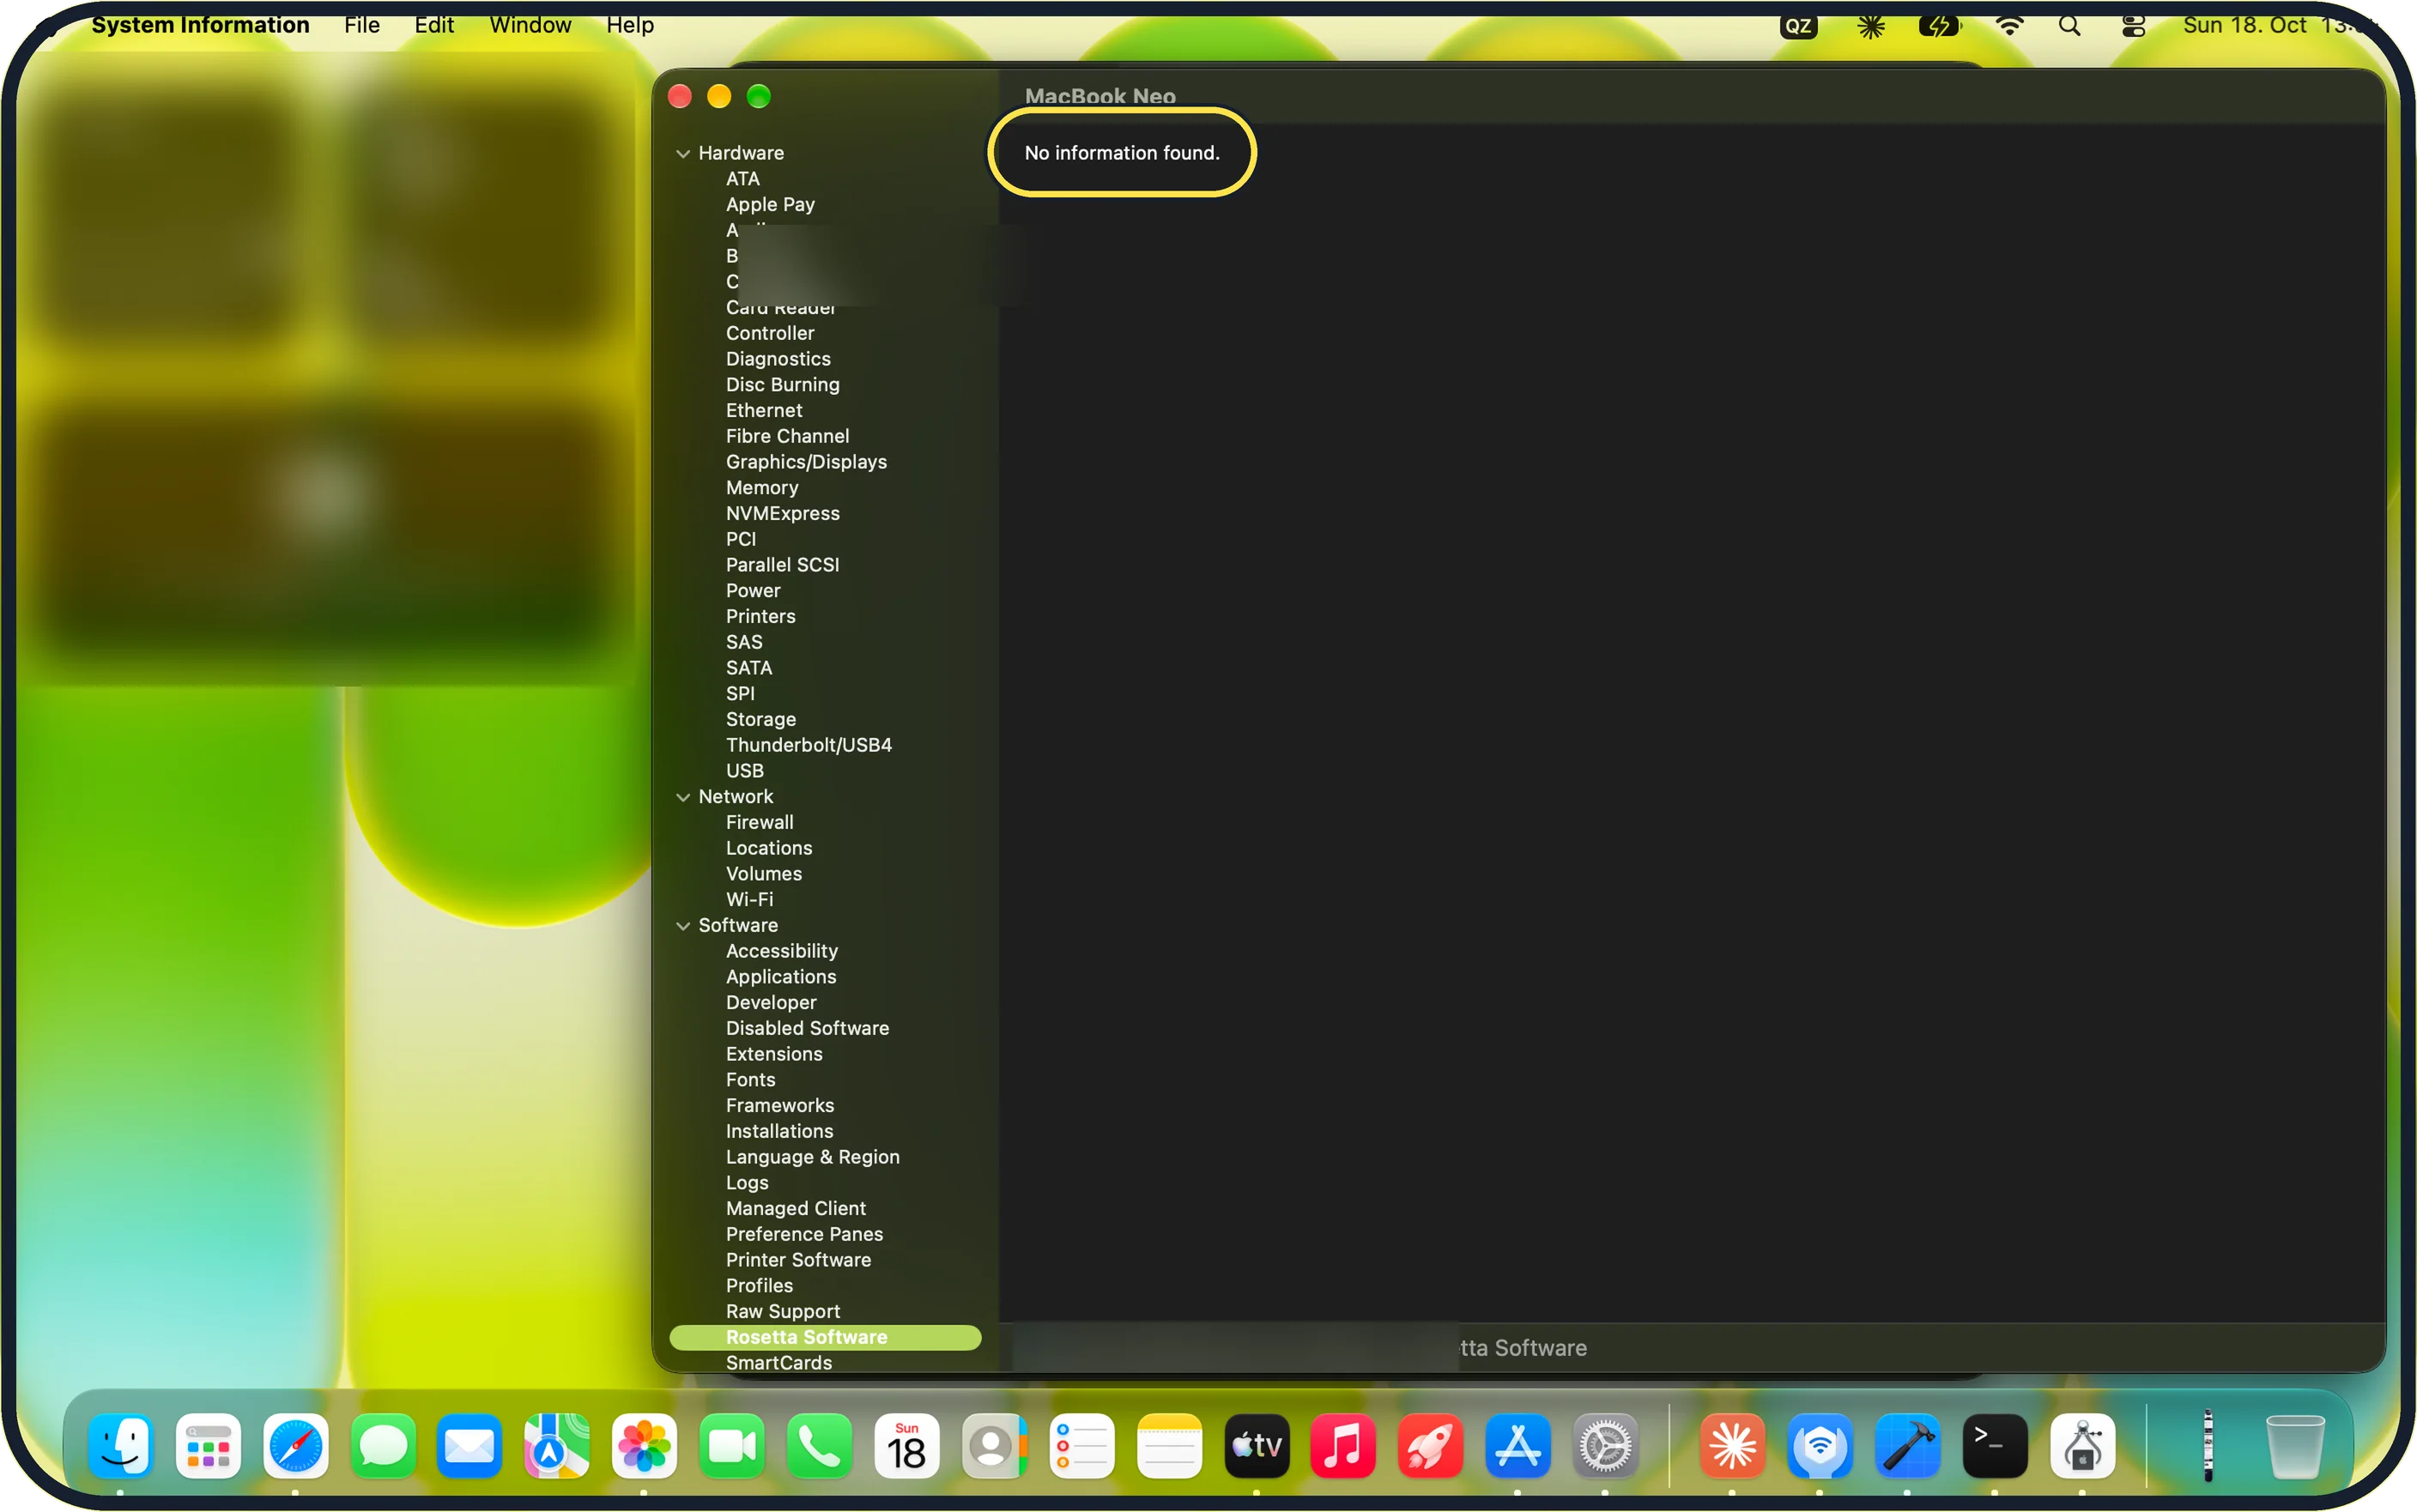Click the Spotlight search icon in menu bar
This screenshot has width=2417, height=1512.
[x=2070, y=26]
